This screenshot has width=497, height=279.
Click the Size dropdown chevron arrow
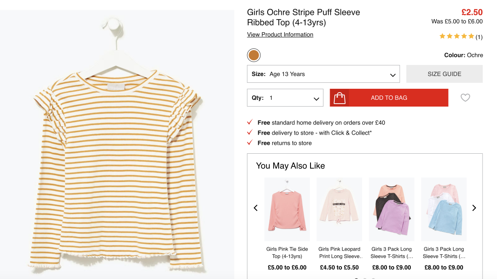(393, 75)
